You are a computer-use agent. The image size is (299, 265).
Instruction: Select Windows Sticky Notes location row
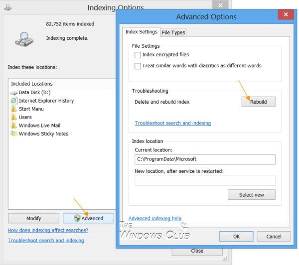[x=62, y=133]
